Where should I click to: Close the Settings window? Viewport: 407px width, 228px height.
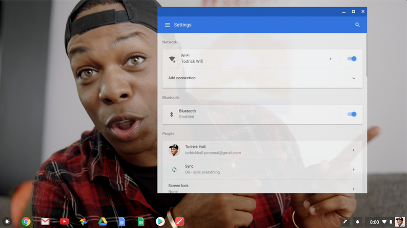click(363, 12)
